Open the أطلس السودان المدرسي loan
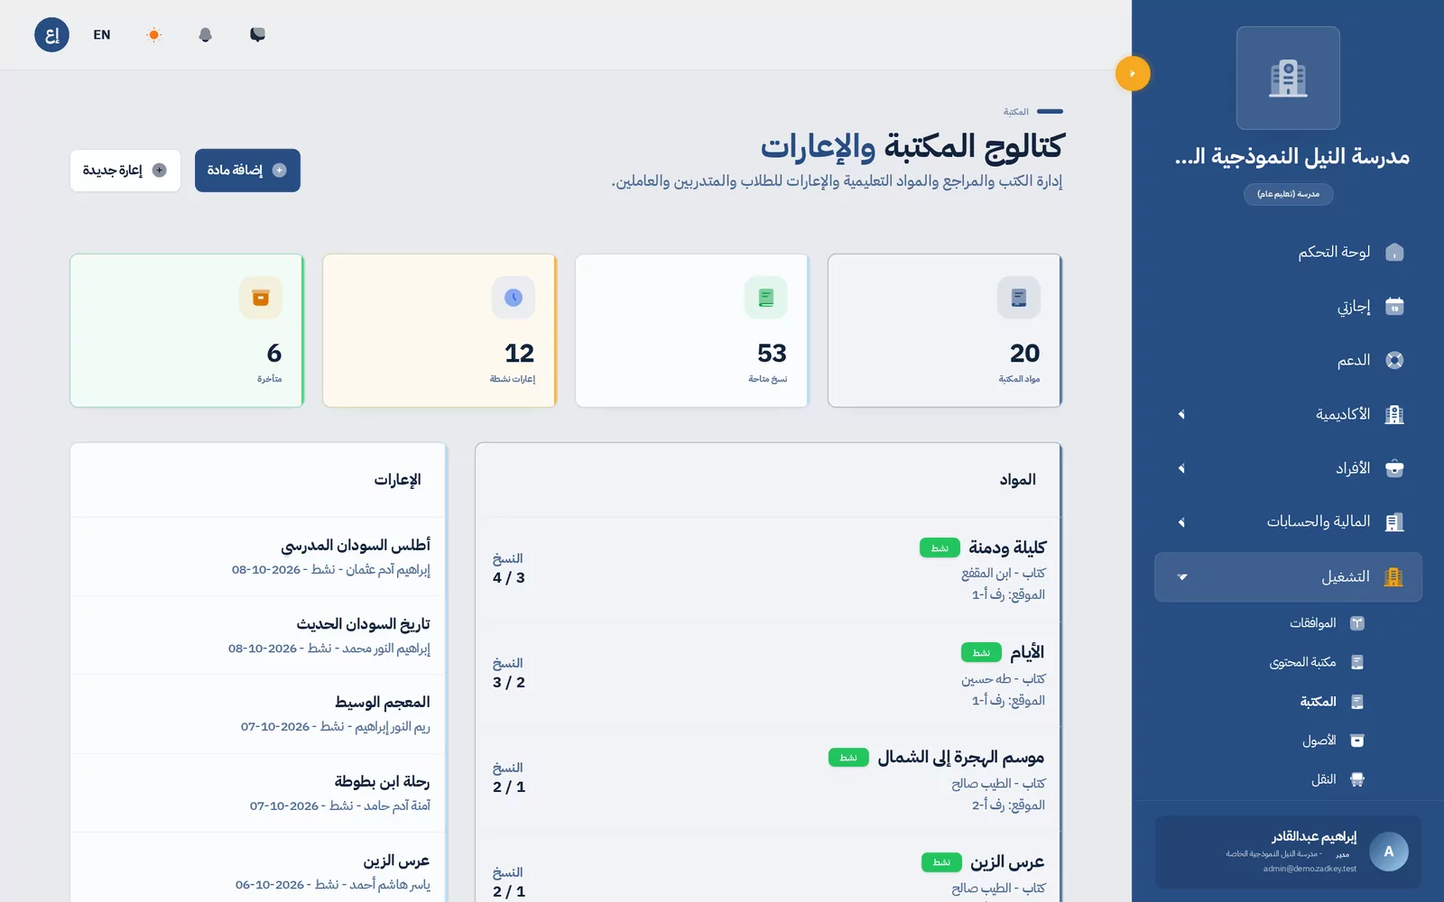Viewport: 1444px width, 902px height. [x=258, y=557]
